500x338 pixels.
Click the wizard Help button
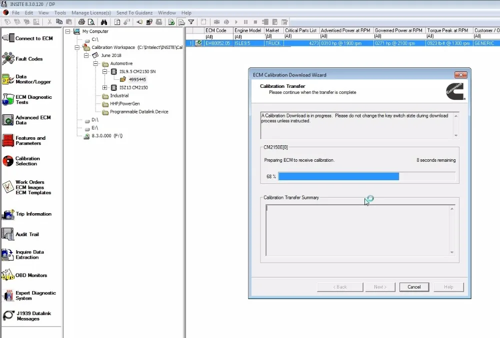pos(448,287)
